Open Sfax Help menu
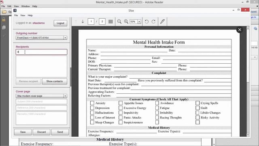This screenshot has width=259, height=146. pos(30,15)
